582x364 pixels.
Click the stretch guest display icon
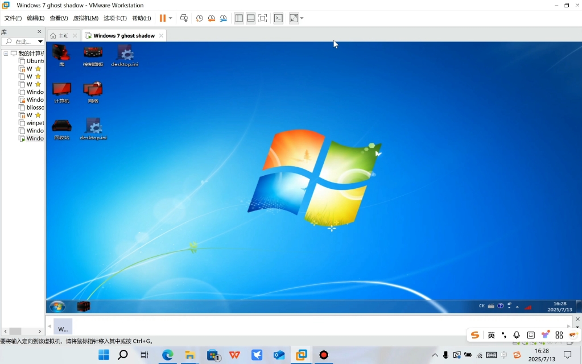point(294,18)
